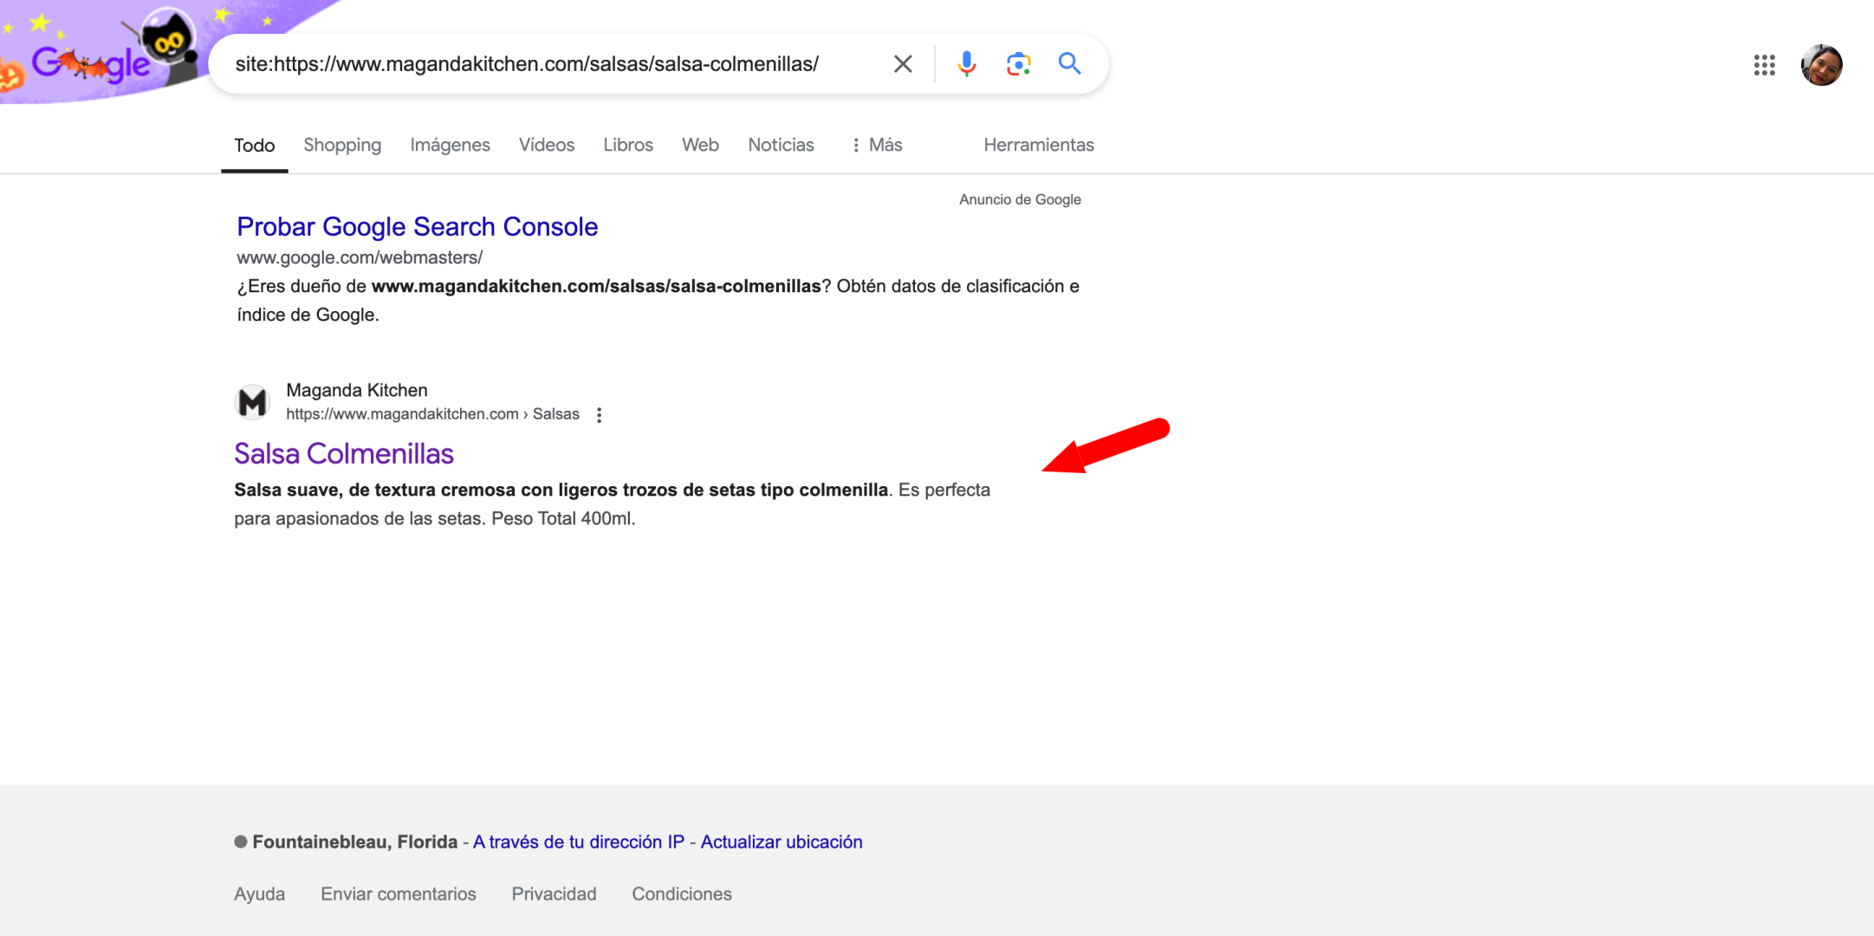Click the Anuncio de Google label
1874x936 pixels.
(x=1020, y=199)
